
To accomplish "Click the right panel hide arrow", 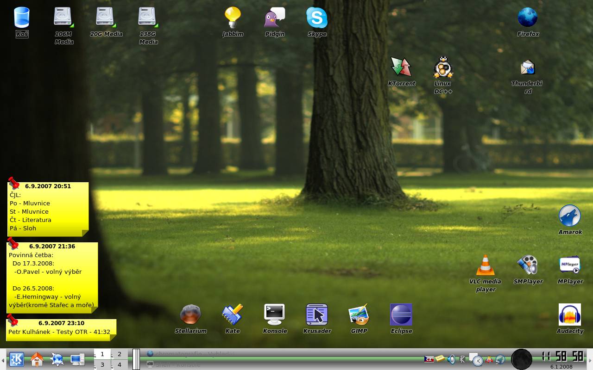I will (x=590, y=359).
